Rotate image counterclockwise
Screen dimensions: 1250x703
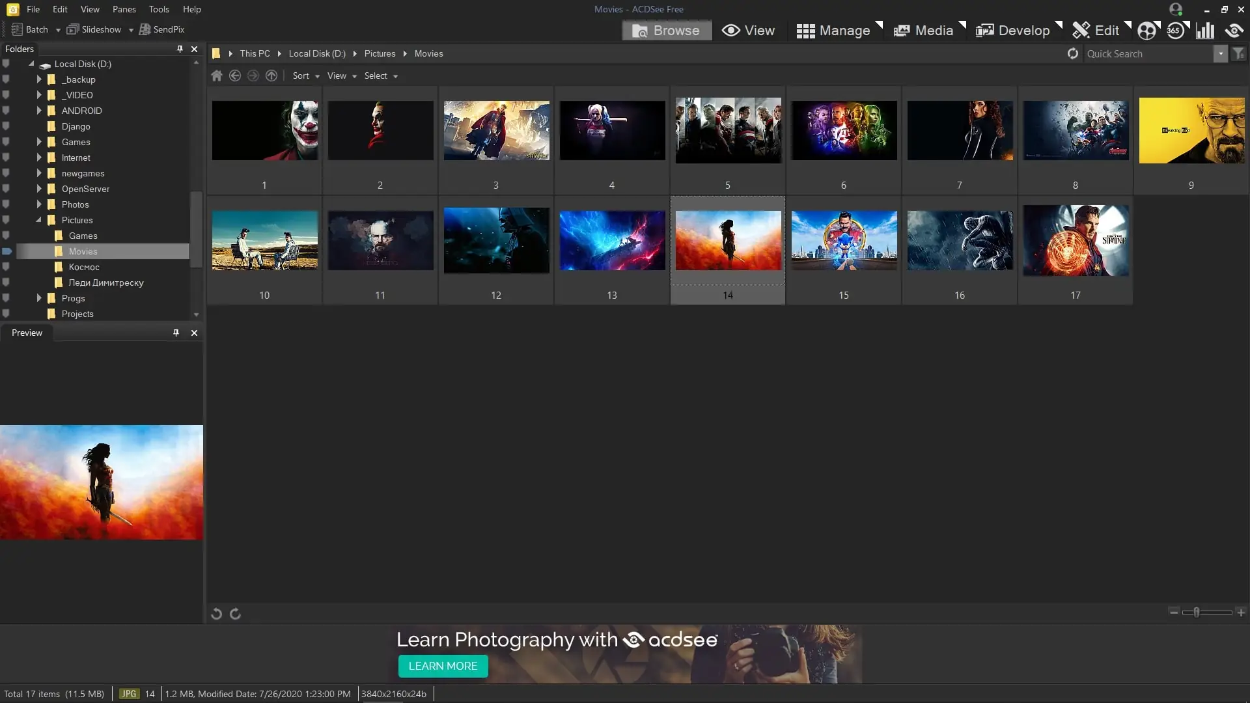[x=217, y=613]
